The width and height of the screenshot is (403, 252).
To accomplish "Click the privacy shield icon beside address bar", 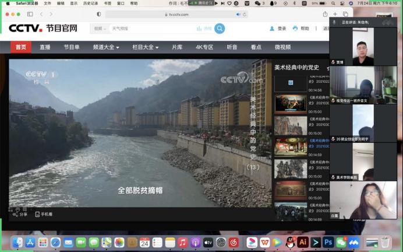I will point(98,14).
